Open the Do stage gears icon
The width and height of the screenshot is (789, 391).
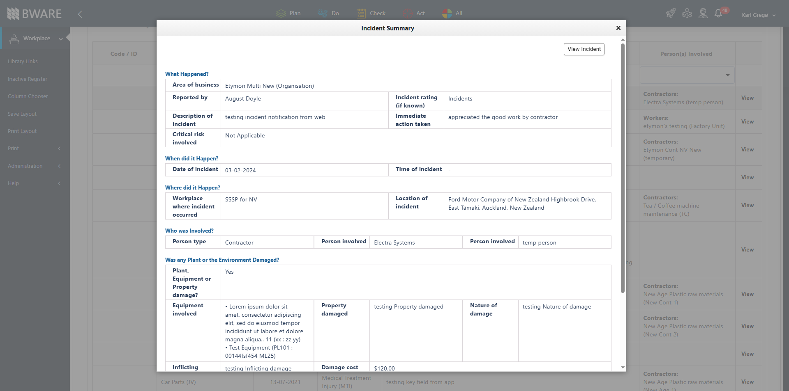pyautogui.click(x=323, y=14)
